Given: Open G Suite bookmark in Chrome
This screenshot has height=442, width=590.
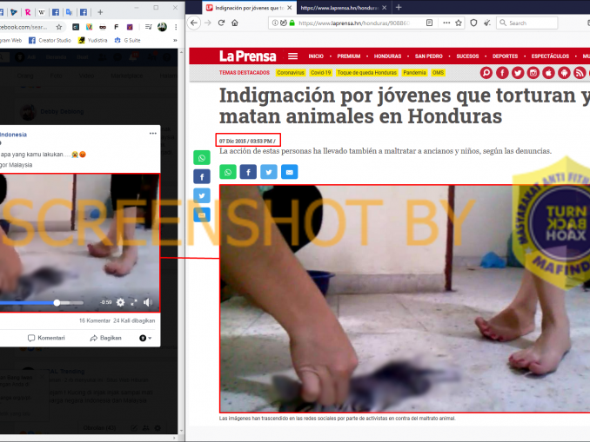Looking at the screenshot, I should (128, 40).
